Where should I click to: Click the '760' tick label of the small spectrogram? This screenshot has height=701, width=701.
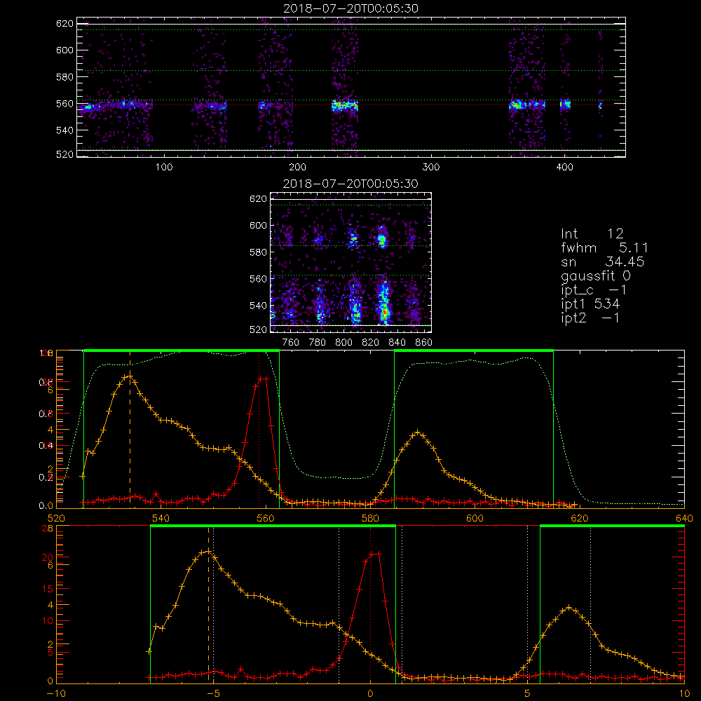coord(291,343)
